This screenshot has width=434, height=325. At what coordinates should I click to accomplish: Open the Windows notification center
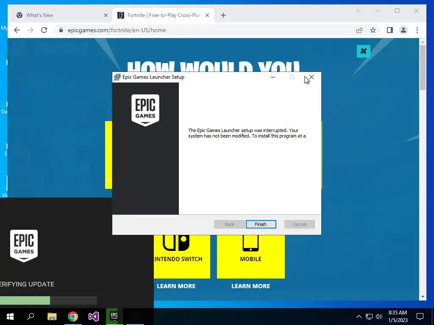[420, 317]
